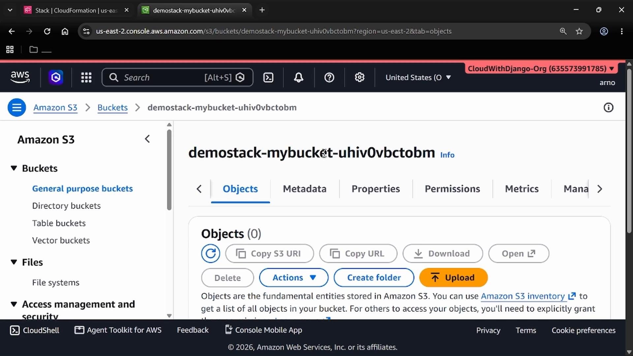Click Create folder button
Image resolution: width=633 pixels, height=356 pixels.
[x=374, y=278]
